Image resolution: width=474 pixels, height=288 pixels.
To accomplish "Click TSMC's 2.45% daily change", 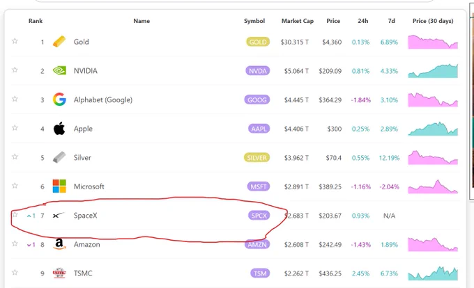I will coord(360,273).
